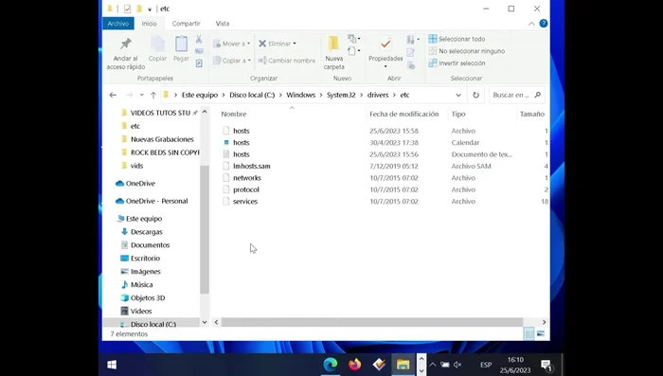This screenshot has height=376, width=663.
Task: Click Invertir selección
Action: click(457, 63)
